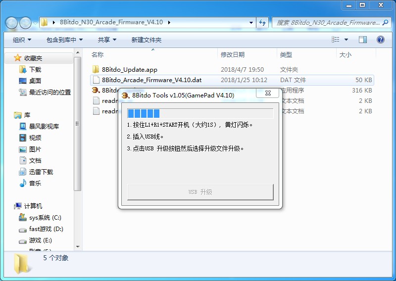Open 桌面 in favorites

pos(35,81)
